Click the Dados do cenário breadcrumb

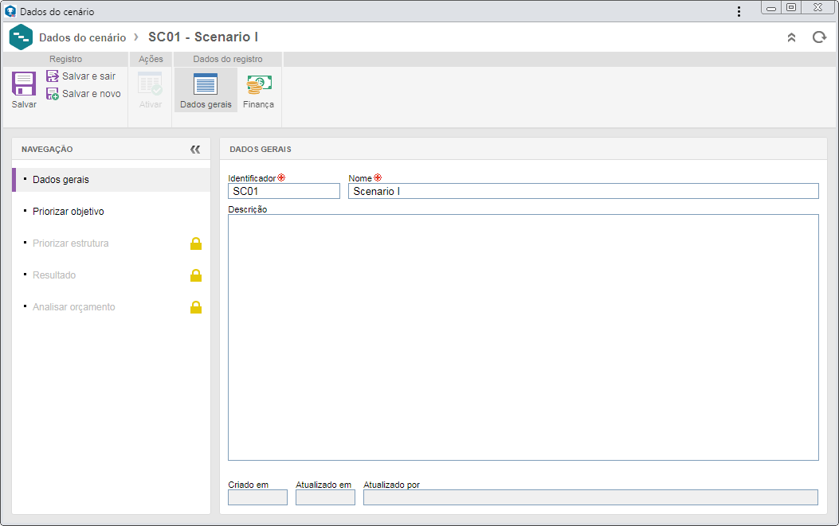[x=82, y=37]
